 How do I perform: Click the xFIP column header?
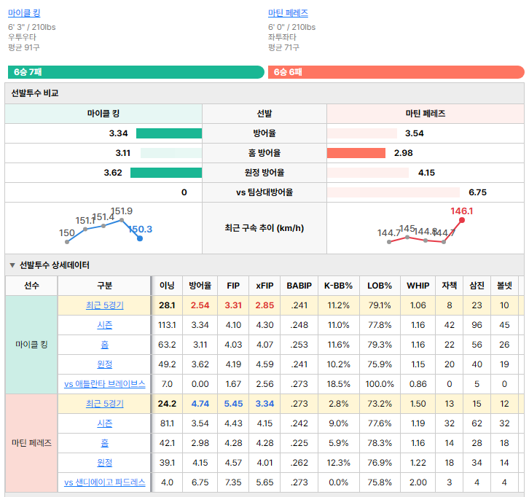(264, 286)
